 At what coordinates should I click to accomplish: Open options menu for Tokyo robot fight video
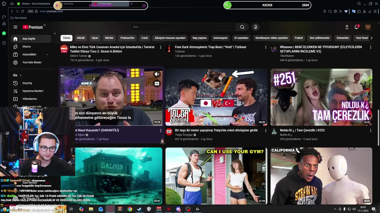(266, 130)
